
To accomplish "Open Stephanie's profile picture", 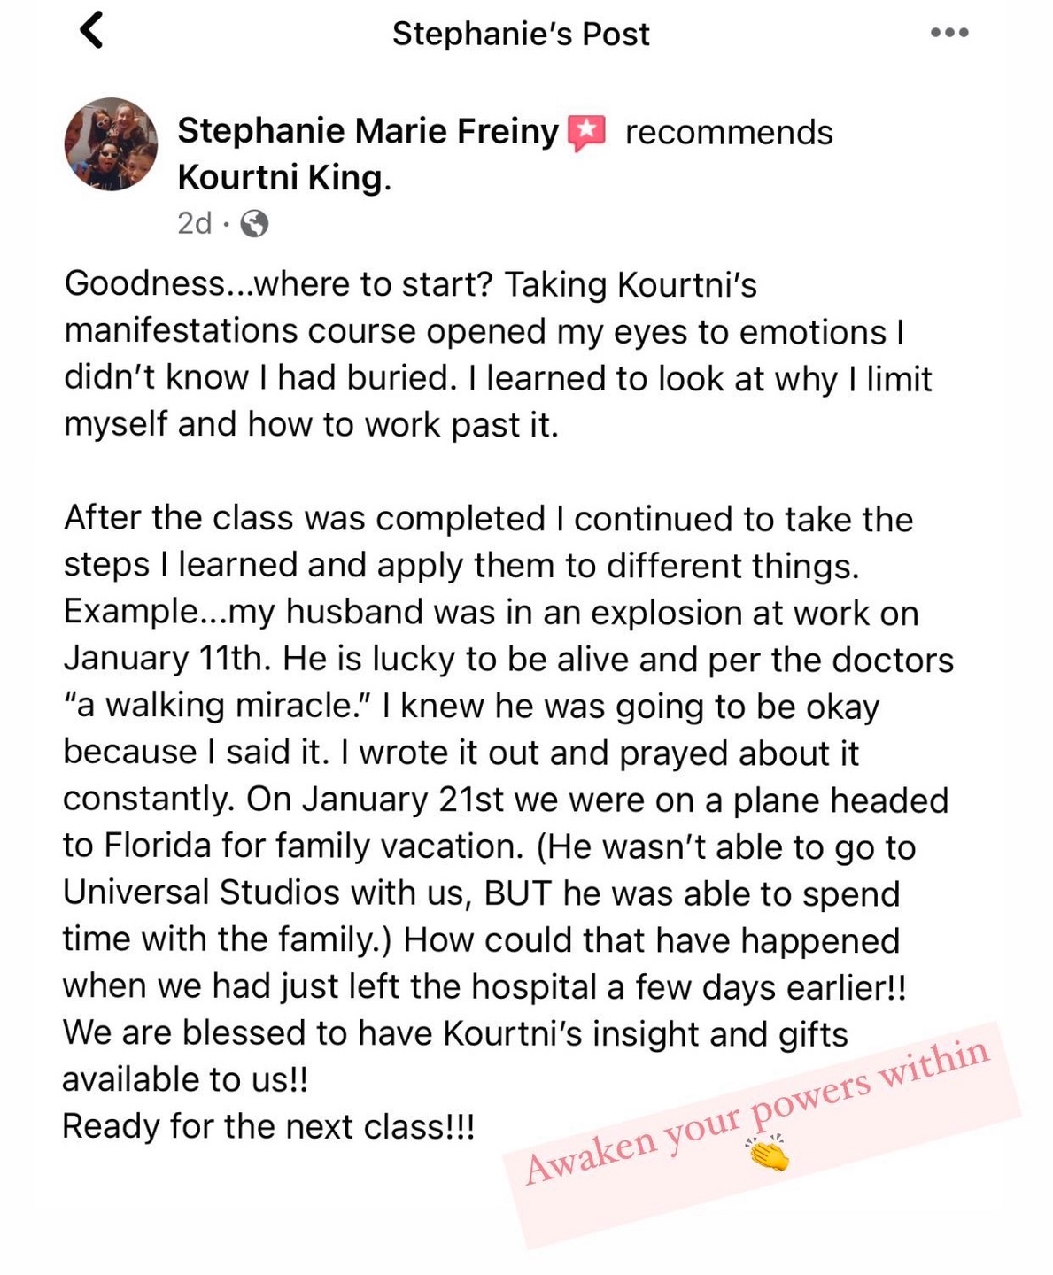I will tap(111, 143).
